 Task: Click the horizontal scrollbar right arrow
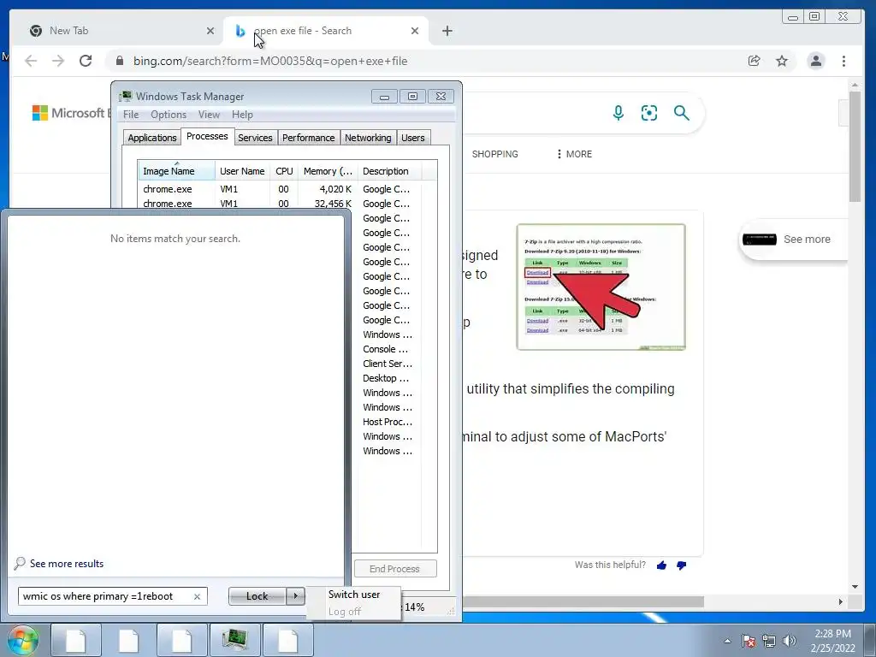pos(840,601)
